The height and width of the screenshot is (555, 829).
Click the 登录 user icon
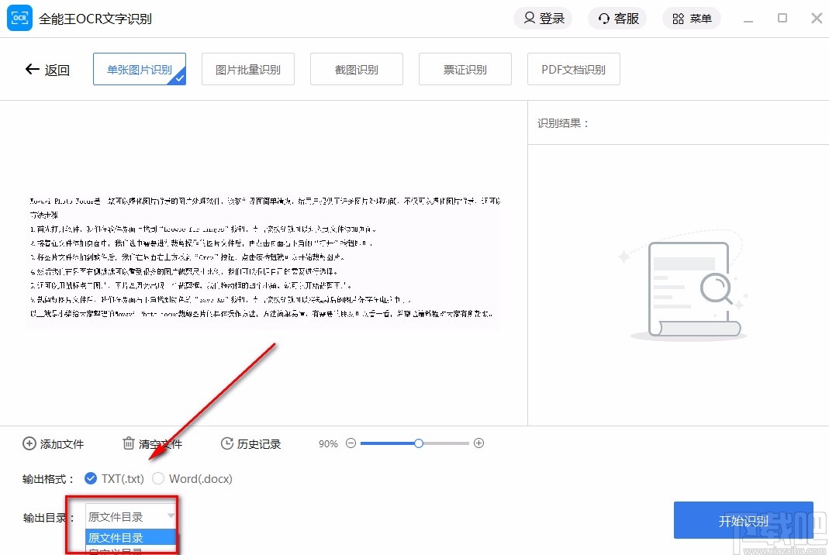[x=530, y=19]
